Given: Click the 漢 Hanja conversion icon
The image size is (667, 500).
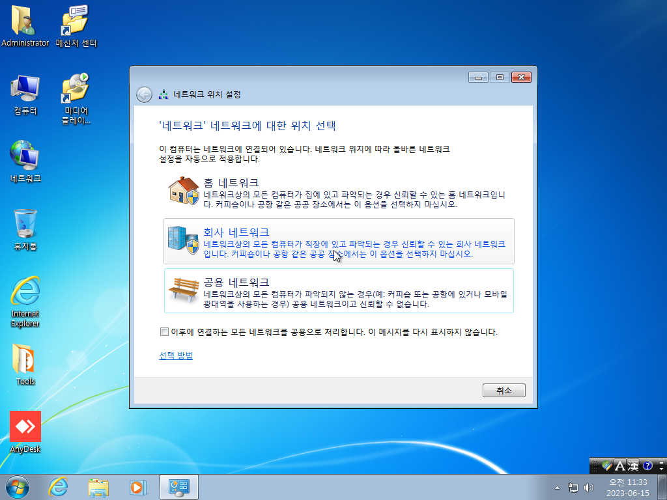Looking at the screenshot, I should pyautogui.click(x=633, y=466).
